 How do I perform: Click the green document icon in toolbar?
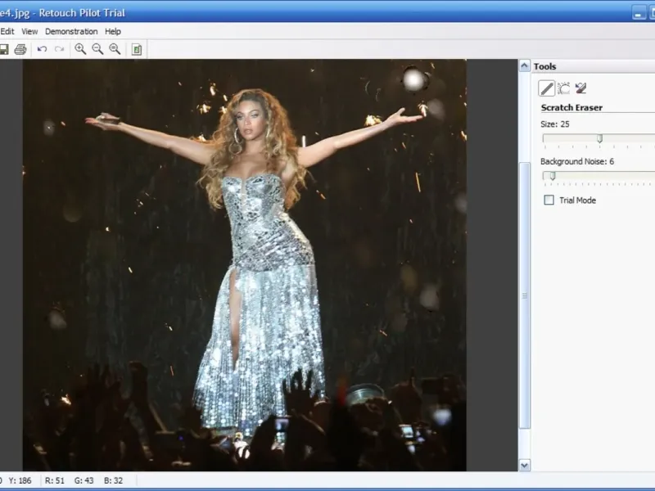(137, 49)
